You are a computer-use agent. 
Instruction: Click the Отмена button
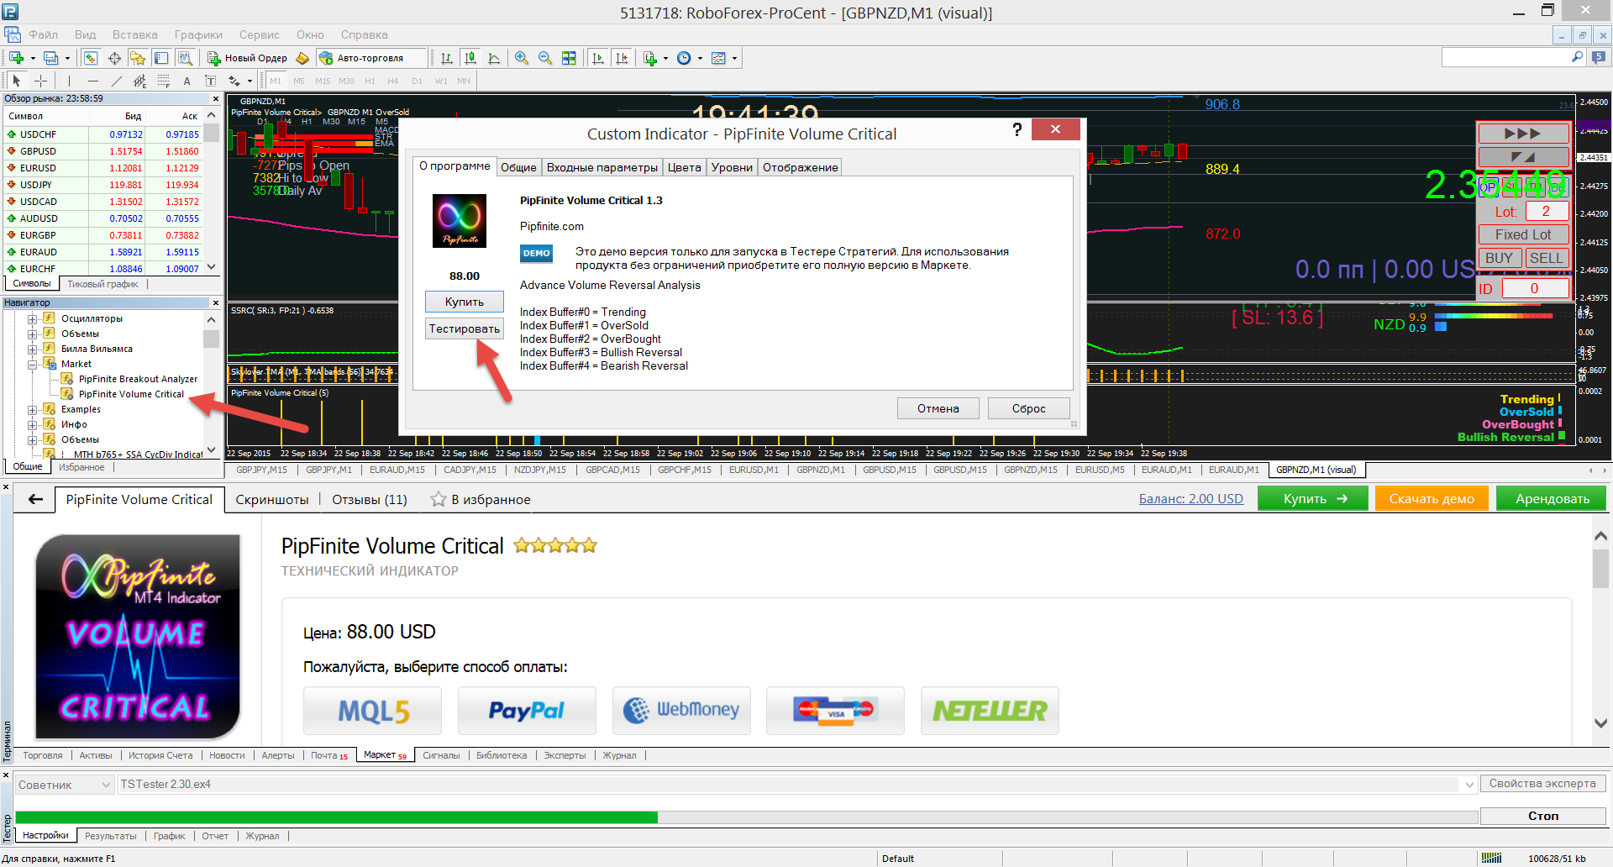[938, 408]
